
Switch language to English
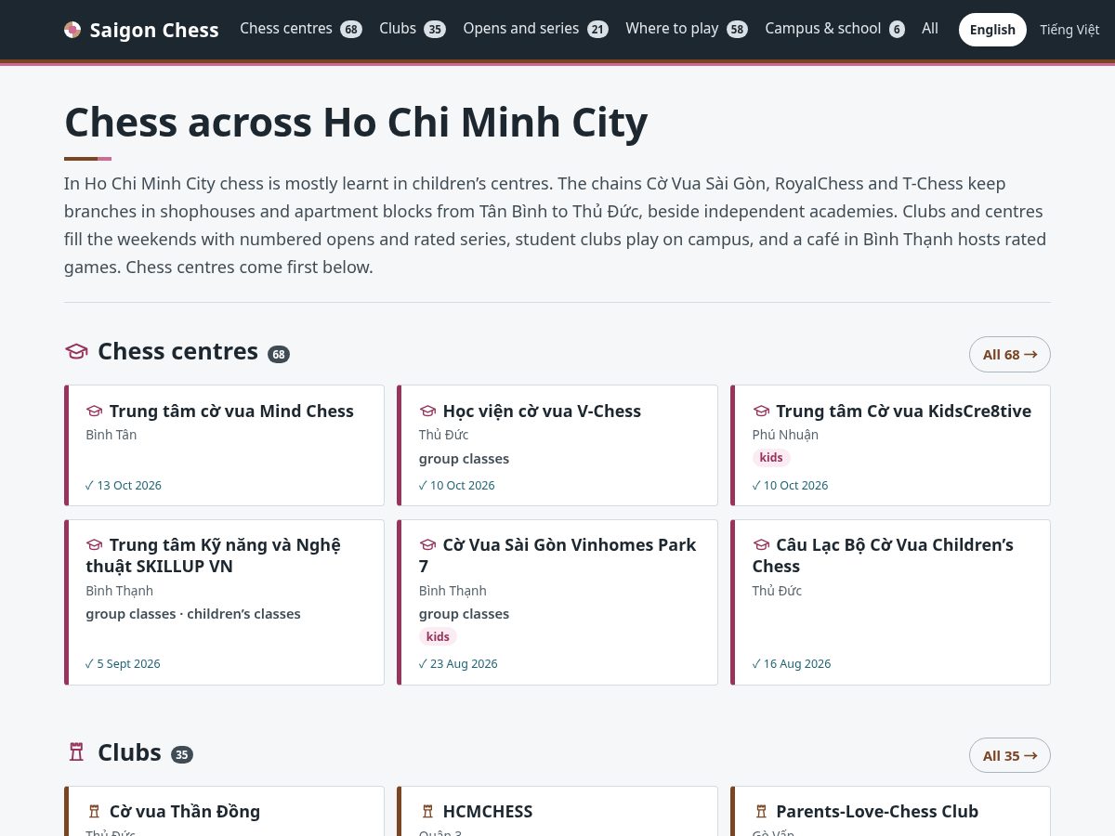click(992, 30)
